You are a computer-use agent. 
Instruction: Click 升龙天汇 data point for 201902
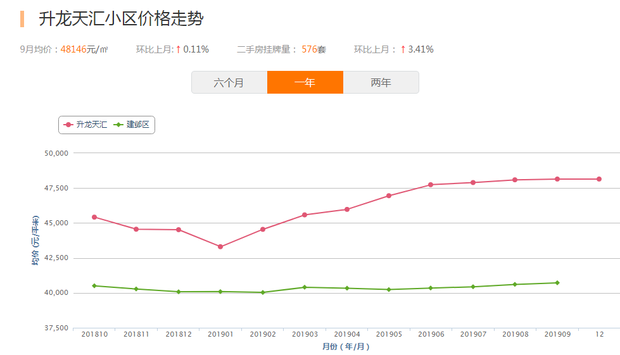click(263, 230)
